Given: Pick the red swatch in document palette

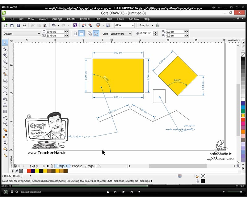Looking at the screenshot, I should (x=29, y=171).
